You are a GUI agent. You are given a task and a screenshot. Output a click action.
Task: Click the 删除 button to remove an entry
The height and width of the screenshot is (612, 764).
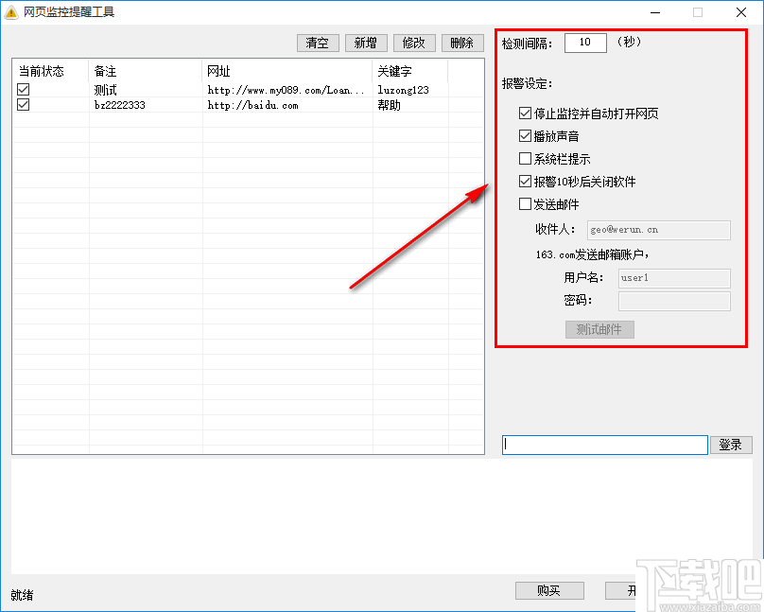(462, 43)
